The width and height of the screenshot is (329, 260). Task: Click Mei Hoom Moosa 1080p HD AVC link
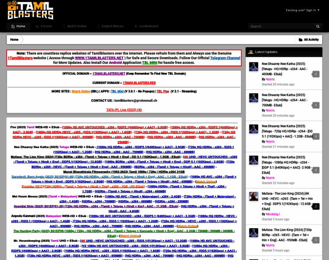[143, 197]
